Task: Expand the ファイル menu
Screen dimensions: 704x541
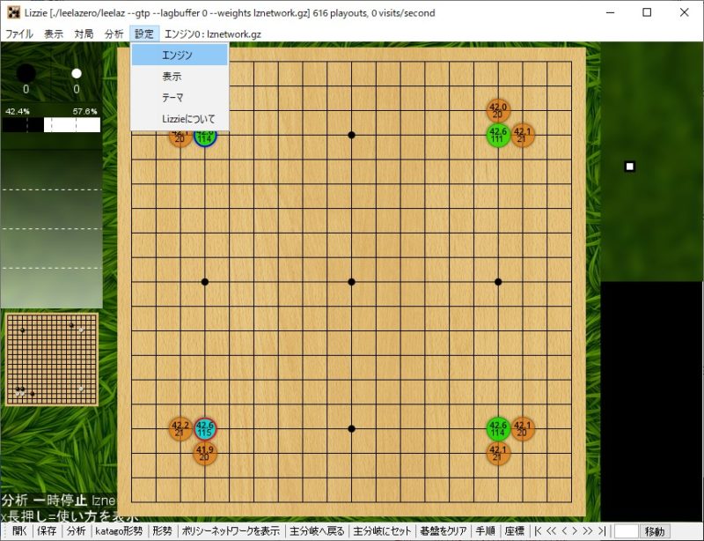Action: 19,34
